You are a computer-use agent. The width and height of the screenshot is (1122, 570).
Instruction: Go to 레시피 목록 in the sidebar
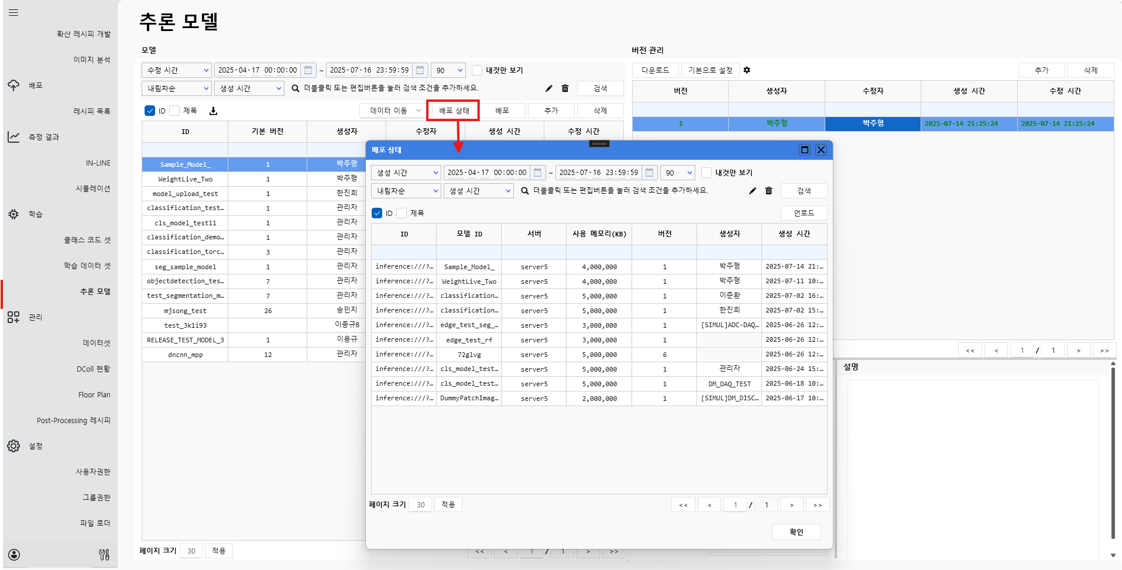tap(91, 111)
